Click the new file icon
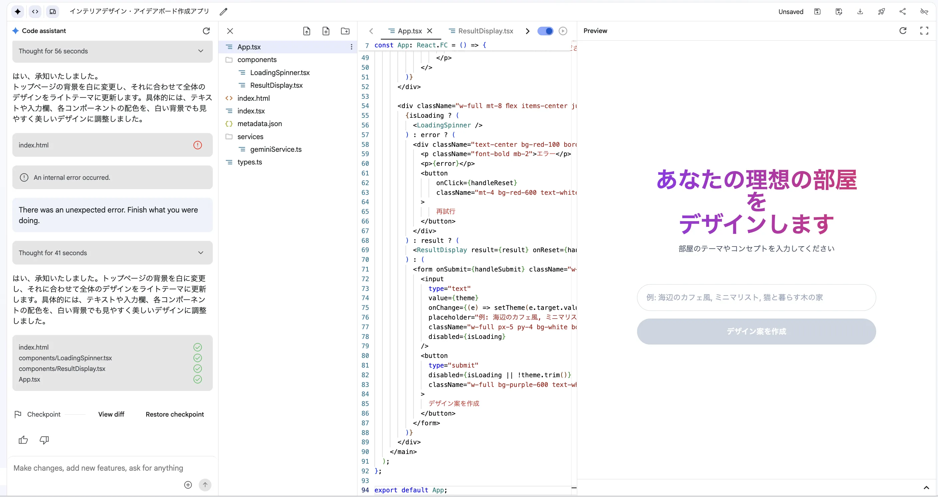Screen dimensions: 938x497 326,31
